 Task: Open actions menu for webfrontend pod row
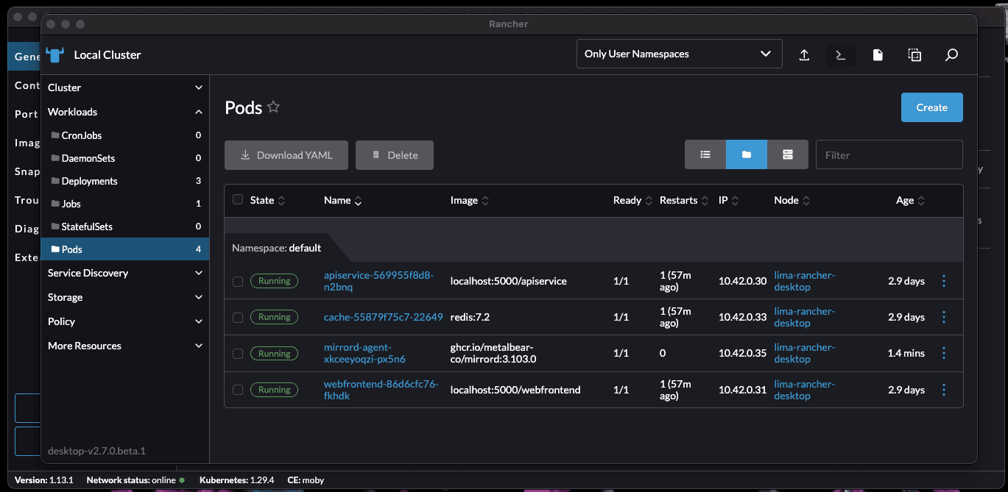(944, 390)
